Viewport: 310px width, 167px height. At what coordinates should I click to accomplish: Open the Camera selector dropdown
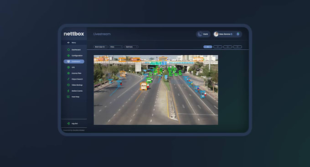click(131, 47)
